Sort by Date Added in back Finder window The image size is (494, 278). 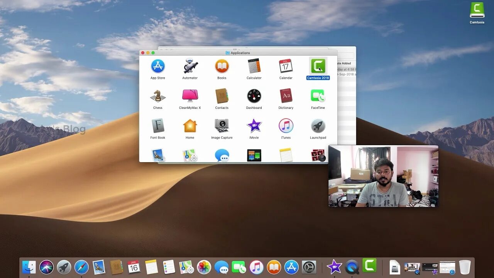(344, 63)
